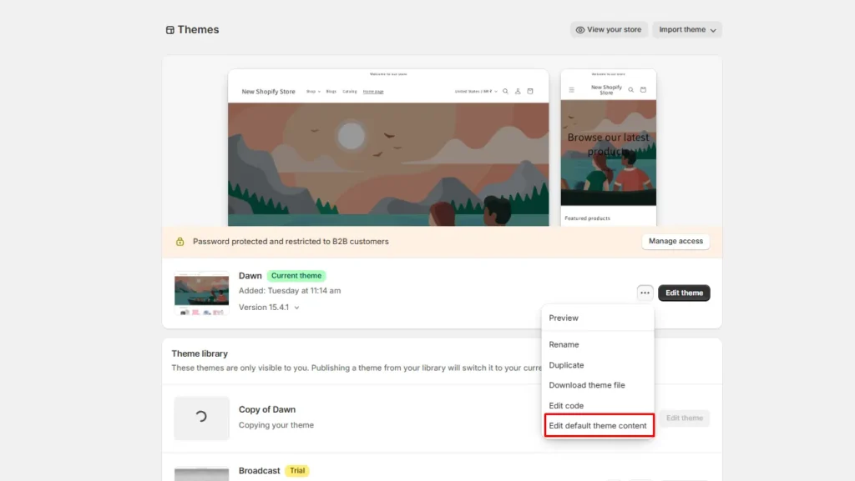Viewport: 855px width, 481px height.
Task: Open Manage access on the password banner
Action: (675, 241)
